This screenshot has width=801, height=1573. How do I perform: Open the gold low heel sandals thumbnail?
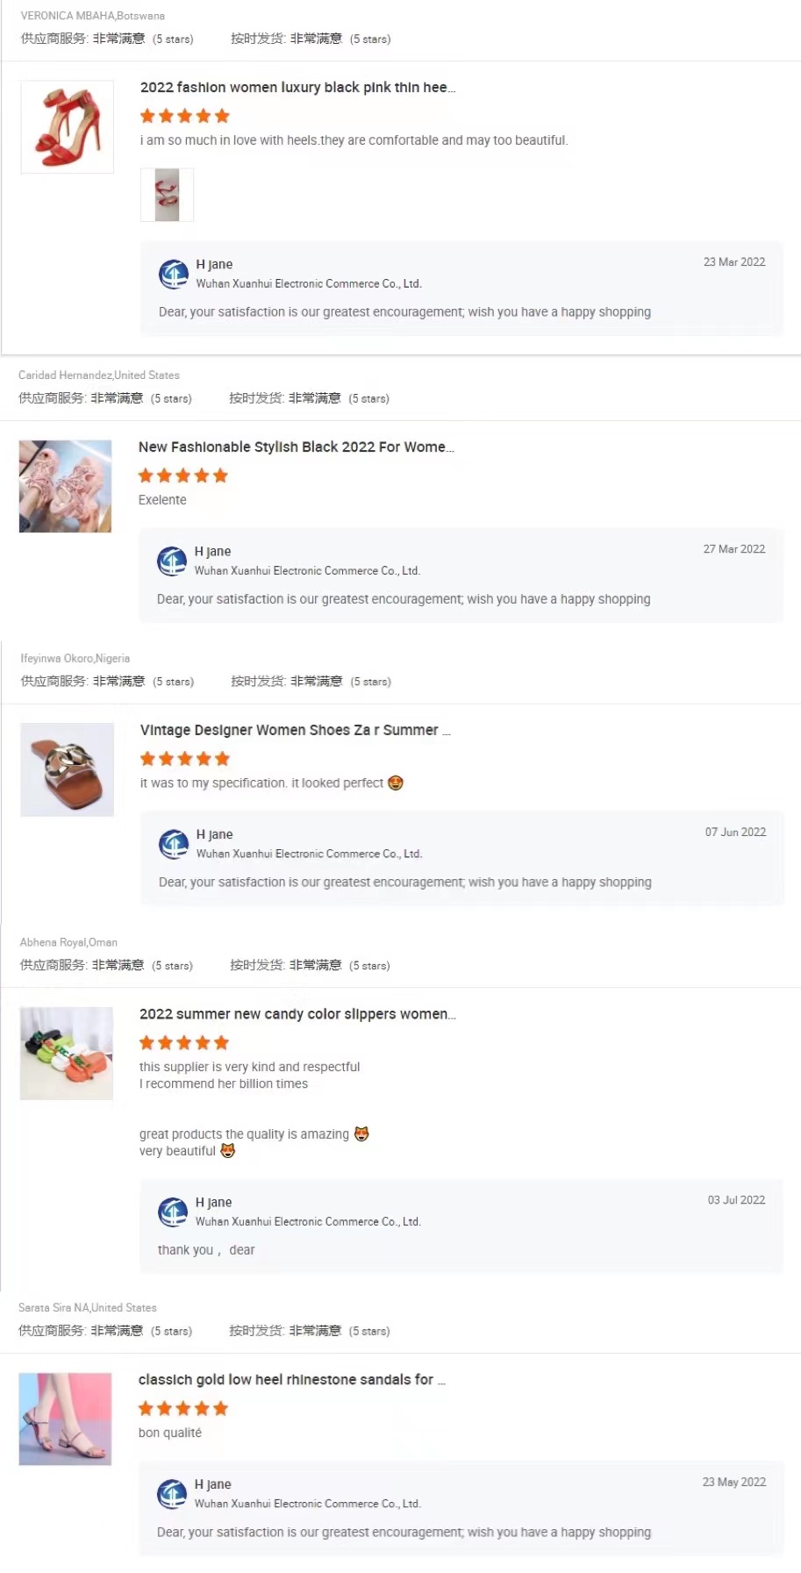tap(66, 1419)
